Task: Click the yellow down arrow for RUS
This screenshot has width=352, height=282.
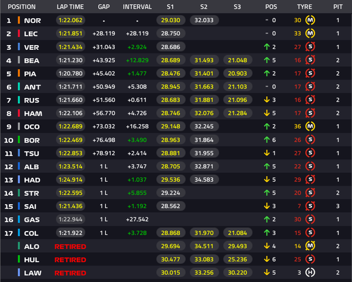Action: (266, 100)
